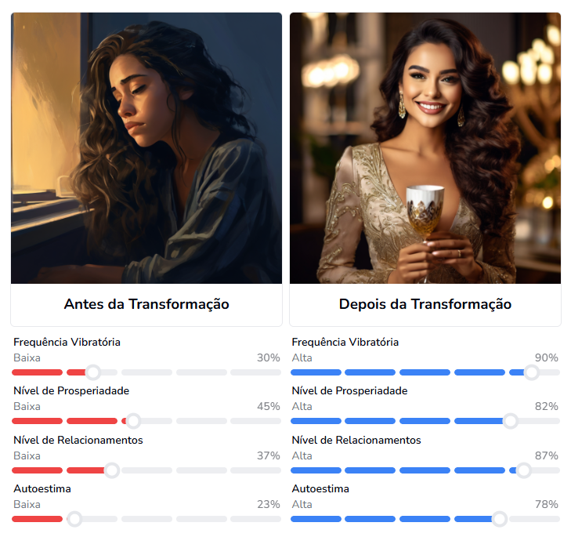Click the first blue segment of the after Nível de Prosperidade bar
Viewport: 571px width, 537px height.
316,421
